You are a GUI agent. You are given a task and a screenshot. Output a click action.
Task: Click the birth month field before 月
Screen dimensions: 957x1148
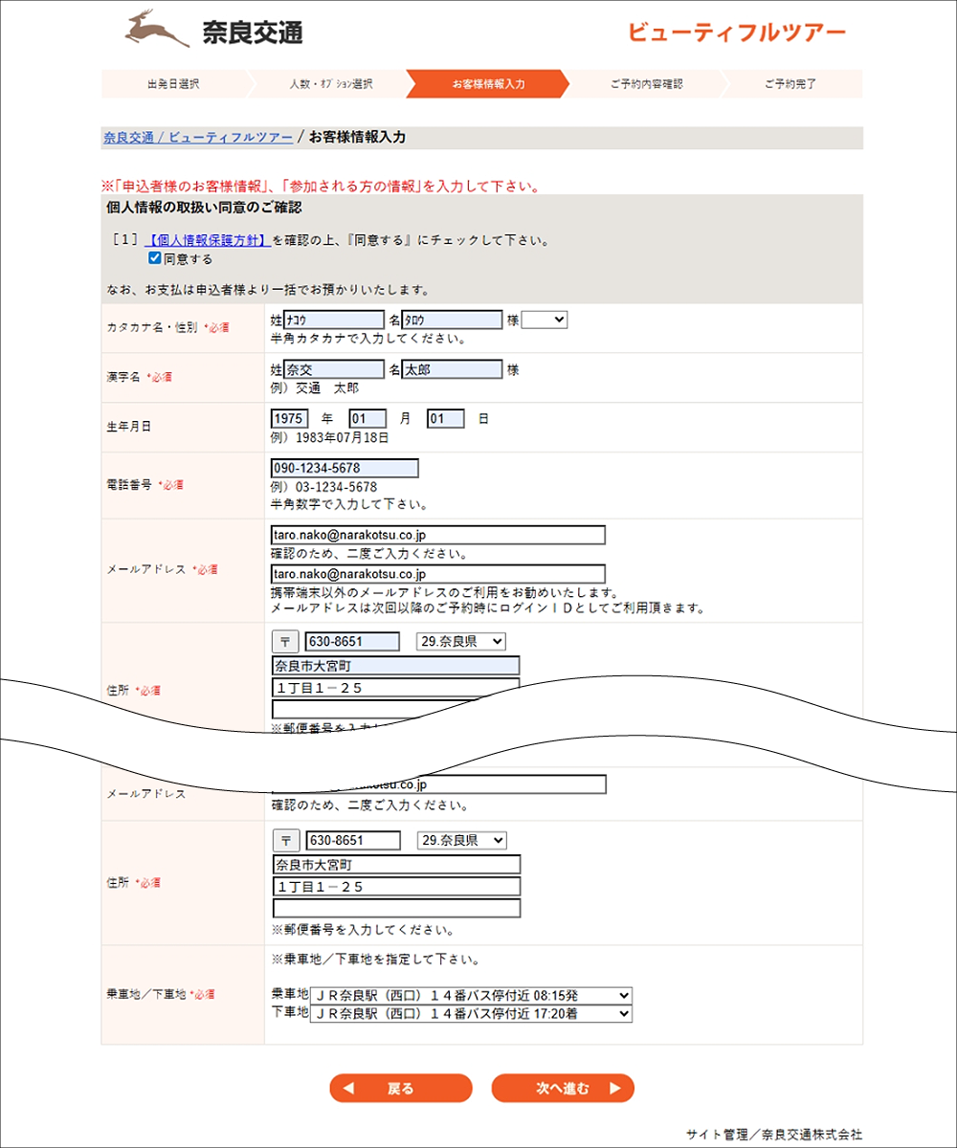(367, 419)
